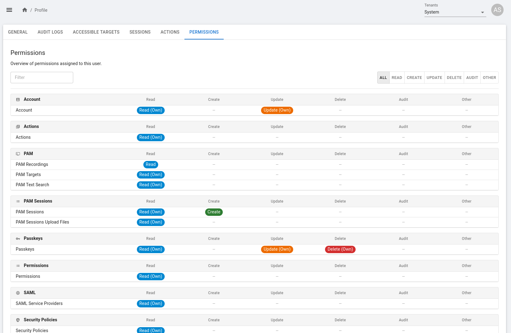
Task: Click the Delete (Own) Passkeys badge
Action: pyautogui.click(x=340, y=249)
